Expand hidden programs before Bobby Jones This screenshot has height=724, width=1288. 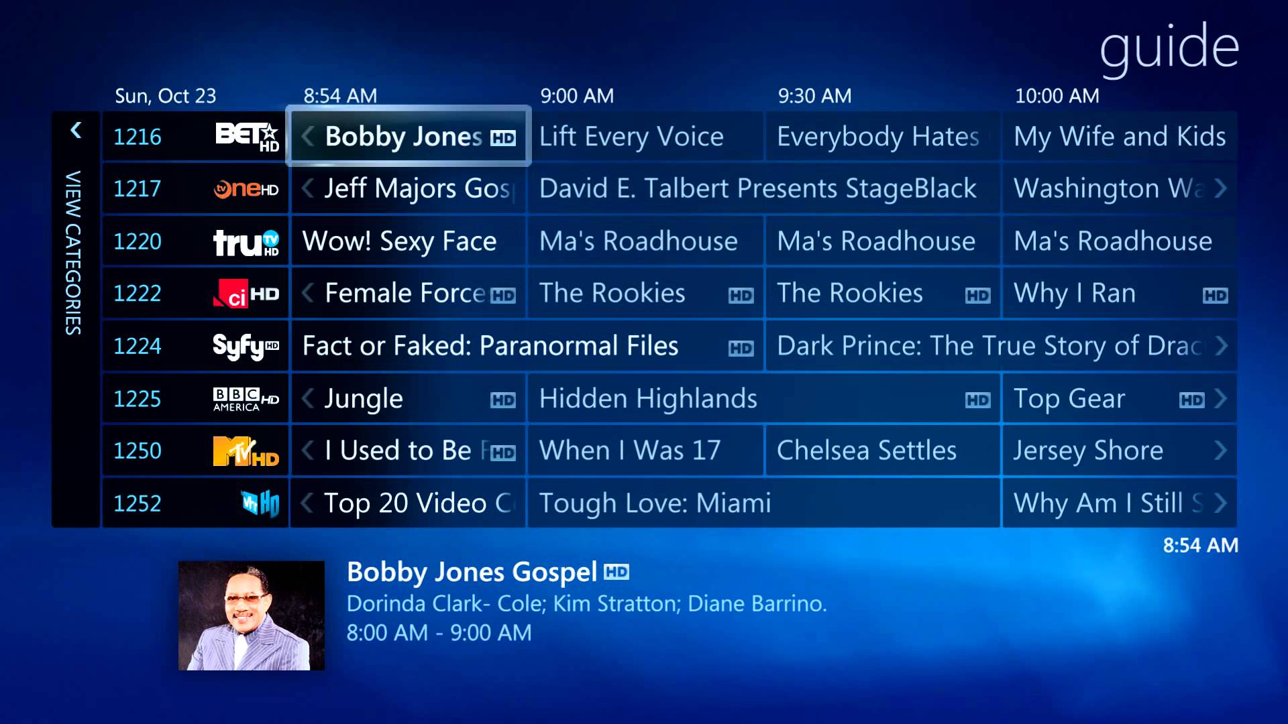[309, 135]
